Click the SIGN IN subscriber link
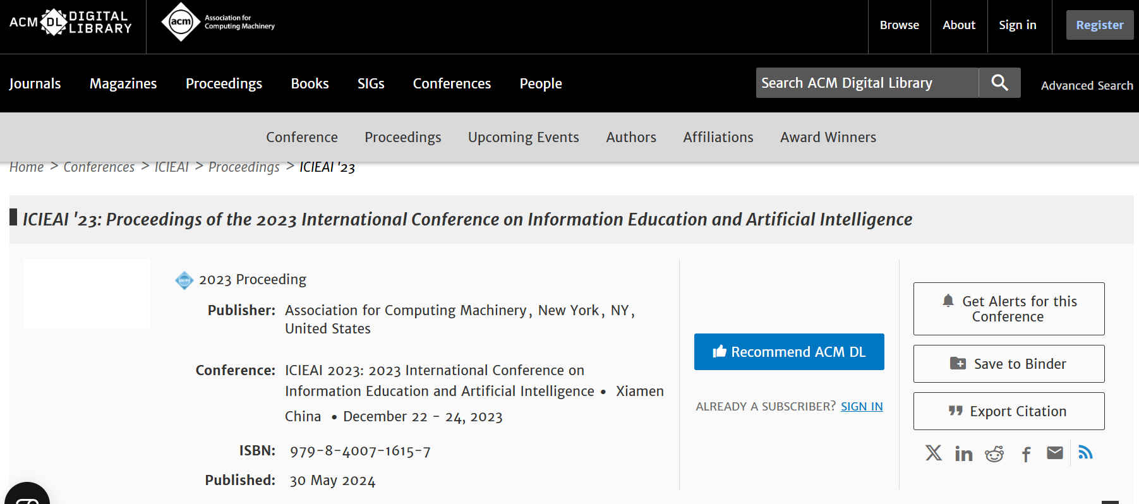1139x504 pixels. 862,406
